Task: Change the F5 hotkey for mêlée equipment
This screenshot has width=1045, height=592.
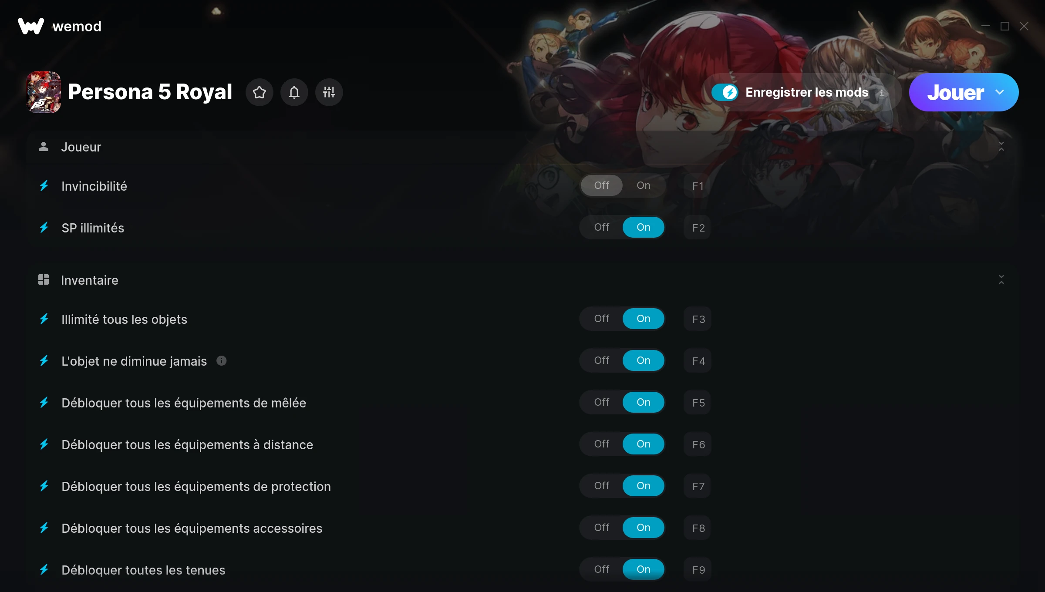Action: [698, 403]
